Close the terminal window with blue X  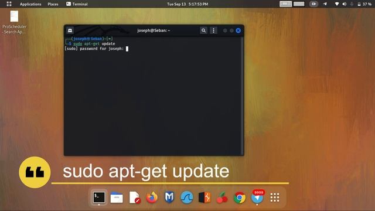[238, 30]
